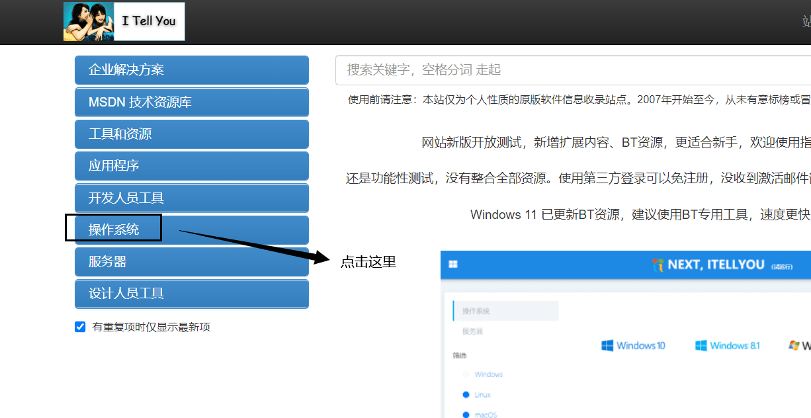Click the Windows 11 已更新BT资源 line

pyautogui.click(x=640, y=214)
